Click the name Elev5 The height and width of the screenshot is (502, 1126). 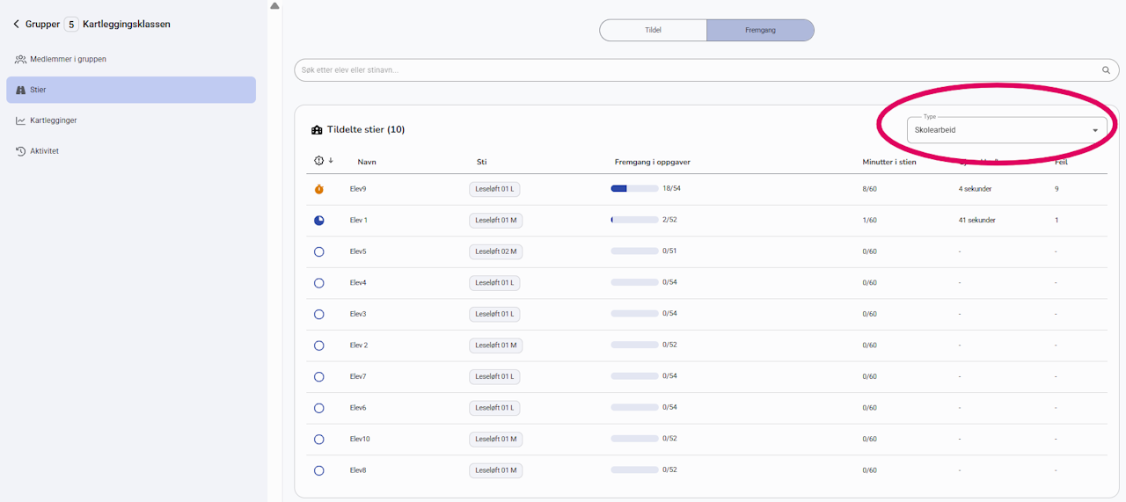(358, 251)
